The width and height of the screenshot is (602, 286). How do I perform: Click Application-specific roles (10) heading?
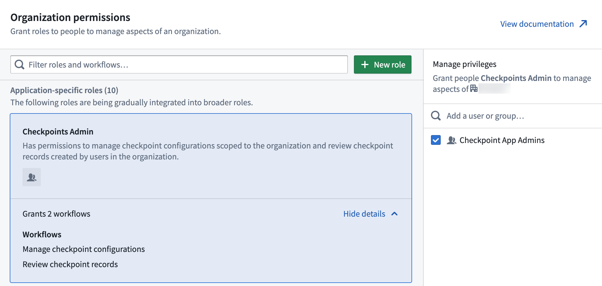(x=64, y=90)
